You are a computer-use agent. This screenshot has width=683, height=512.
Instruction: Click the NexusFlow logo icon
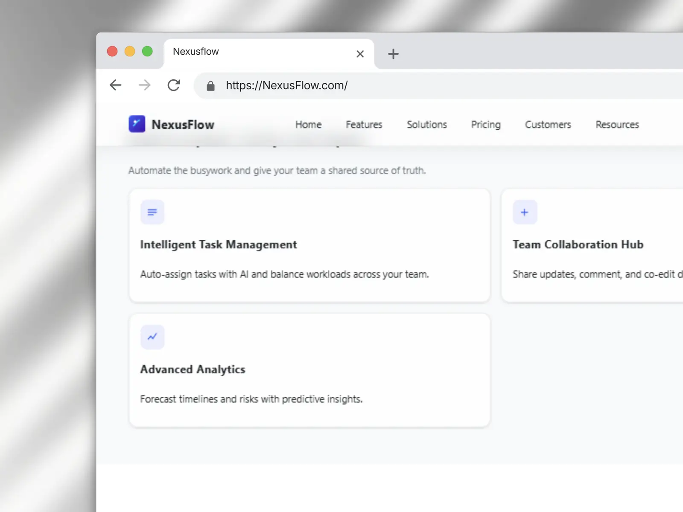click(x=137, y=124)
